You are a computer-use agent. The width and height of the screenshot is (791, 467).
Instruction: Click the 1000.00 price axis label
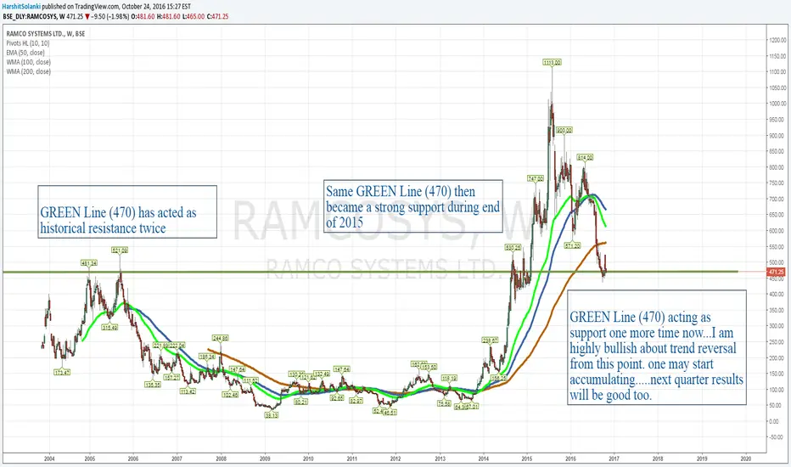(777, 104)
